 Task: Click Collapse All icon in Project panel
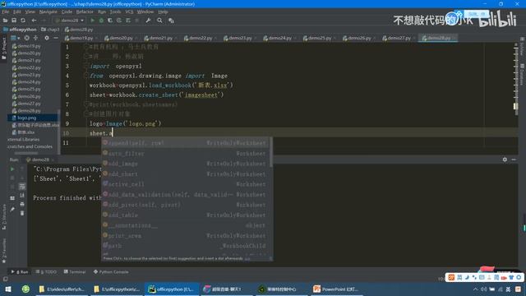tap(35, 39)
